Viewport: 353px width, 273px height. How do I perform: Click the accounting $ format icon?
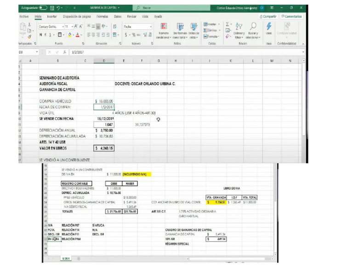[x=126, y=34]
